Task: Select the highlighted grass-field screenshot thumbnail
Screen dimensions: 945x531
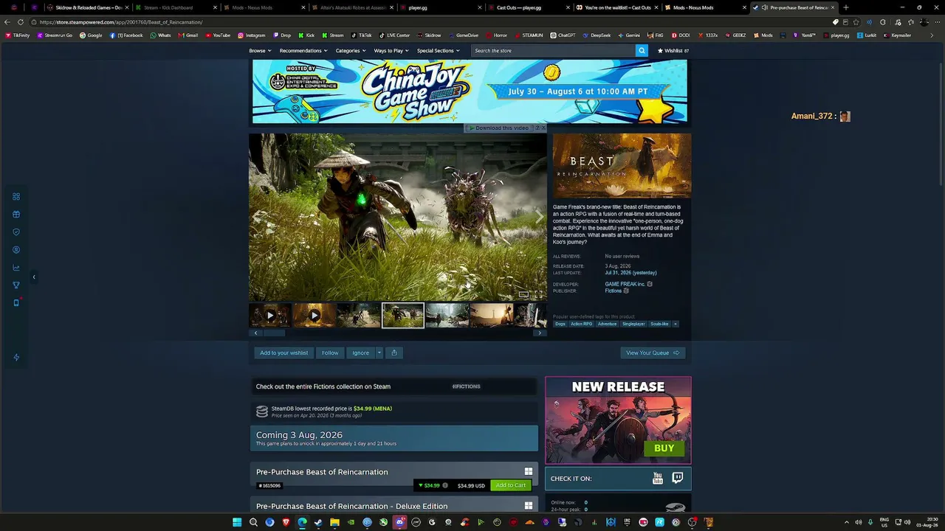Action: pos(403,316)
